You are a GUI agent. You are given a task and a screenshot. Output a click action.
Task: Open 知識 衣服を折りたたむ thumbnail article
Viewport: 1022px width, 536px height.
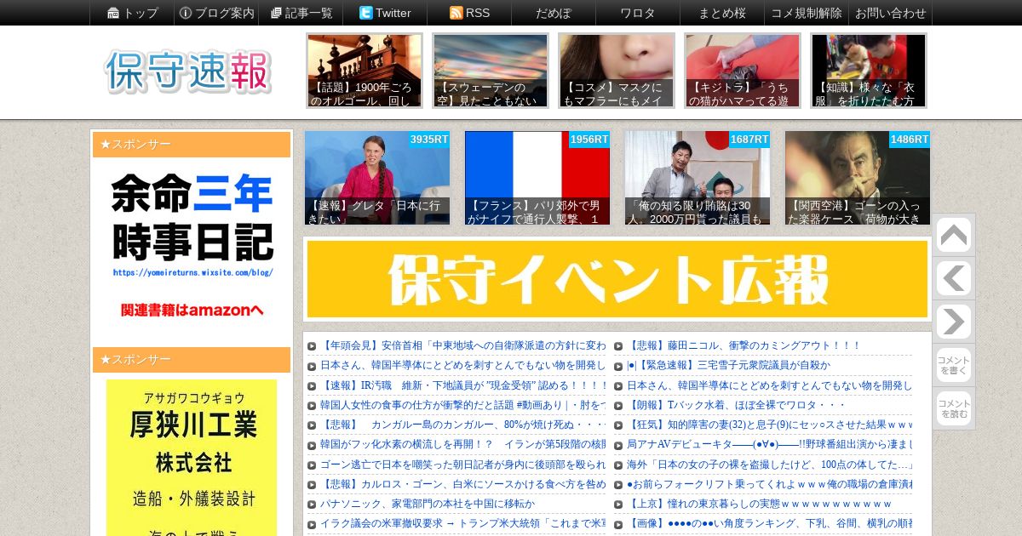[869, 71]
